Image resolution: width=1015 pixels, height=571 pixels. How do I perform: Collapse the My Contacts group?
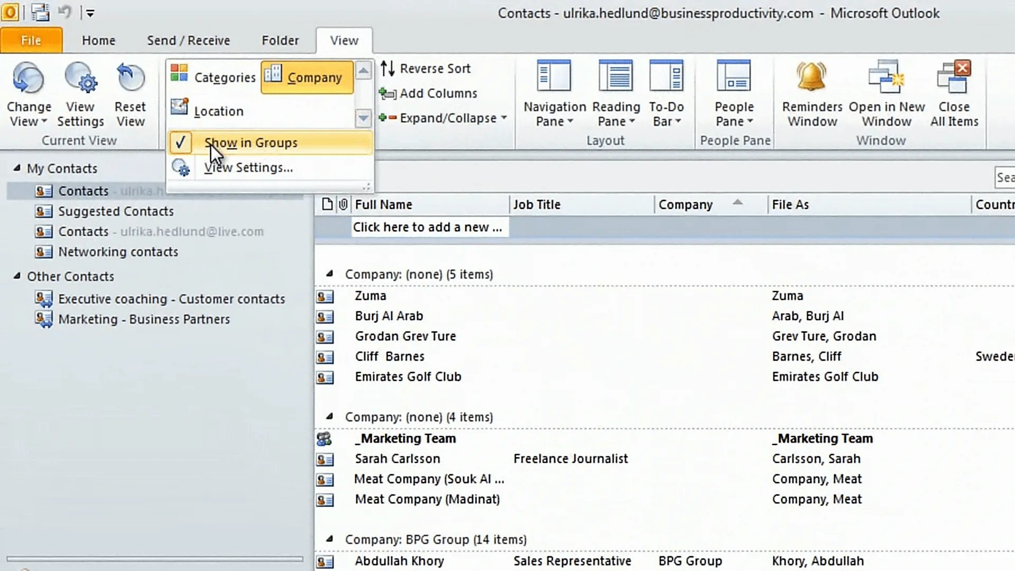pos(17,168)
